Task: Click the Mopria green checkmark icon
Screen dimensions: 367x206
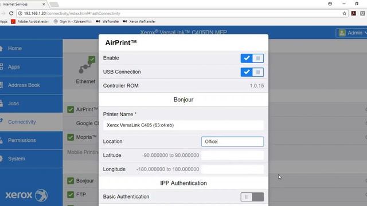Action: (71, 137)
